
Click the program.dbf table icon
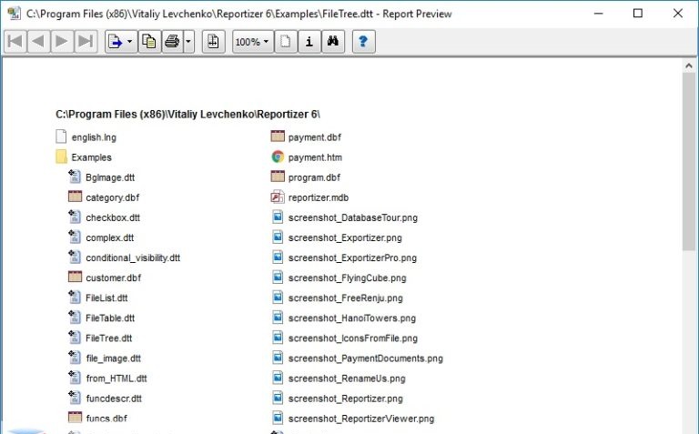tap(278, 177)
